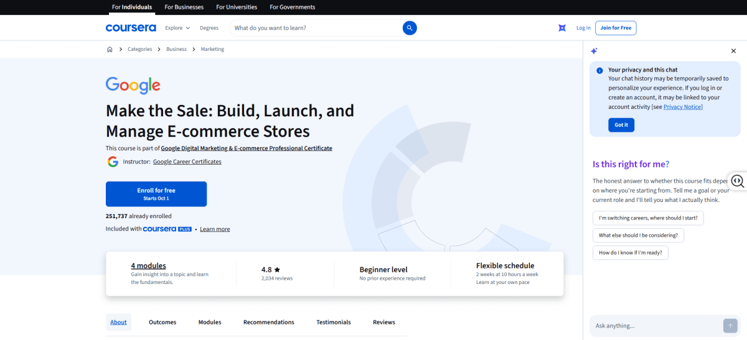Viewport: 747px width, 340px height.
Task: Expand the Explore dropdown
Action: pos(177,28)
